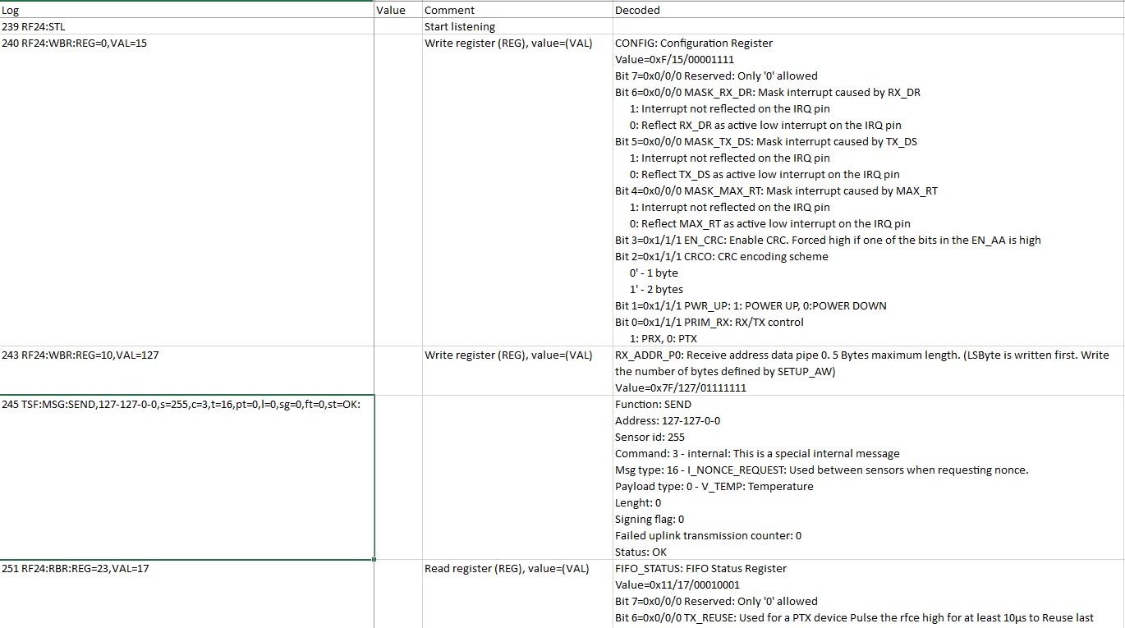This screenshot has height=628, width=1125.
Task: Select the "Comment" header cell
Action: pos(517,11)
